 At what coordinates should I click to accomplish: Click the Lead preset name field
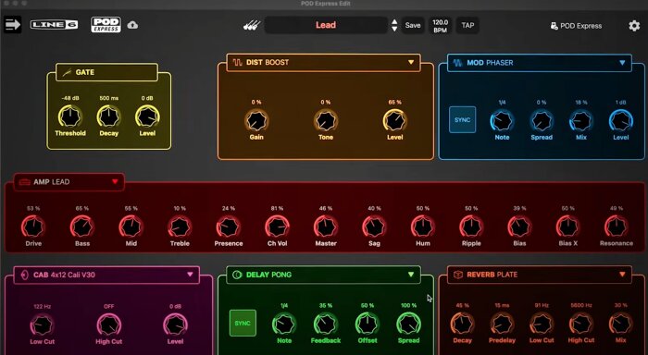326,25
